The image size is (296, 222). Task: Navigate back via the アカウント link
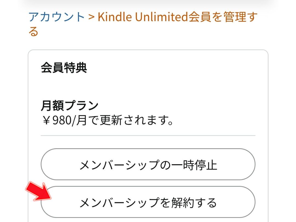(56, 17)
